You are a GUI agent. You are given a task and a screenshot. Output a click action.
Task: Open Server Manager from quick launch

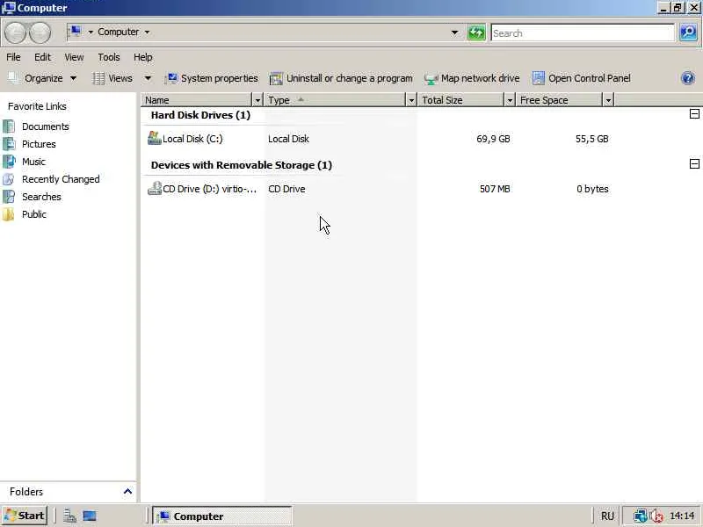point(69,516)
